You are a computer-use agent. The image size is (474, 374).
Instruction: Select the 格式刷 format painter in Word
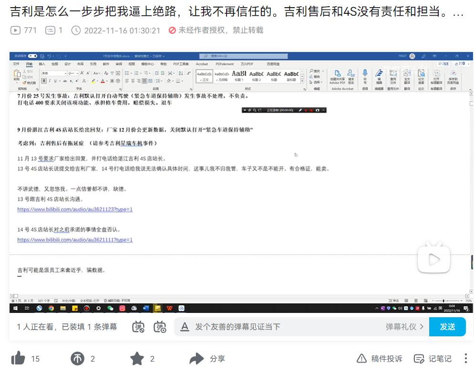(x=29, y=83)
